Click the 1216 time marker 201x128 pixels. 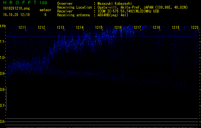118,28
